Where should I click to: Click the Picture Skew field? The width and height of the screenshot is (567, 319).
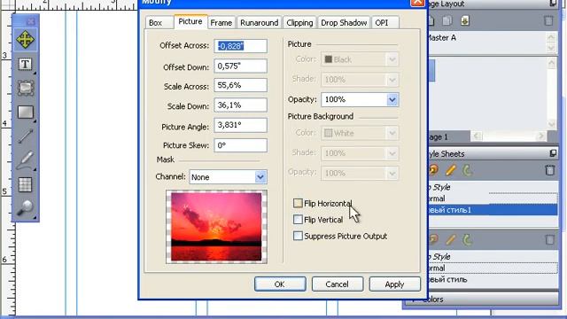point(240,145)
